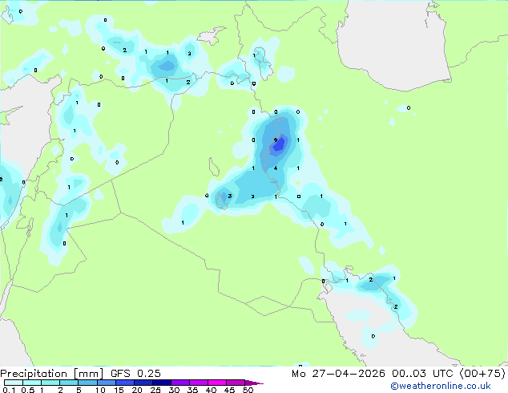Click the 40–45 mm magenta legend swatch
The width and height of the screenshot is (508, 393).
[x=217, y=383]
